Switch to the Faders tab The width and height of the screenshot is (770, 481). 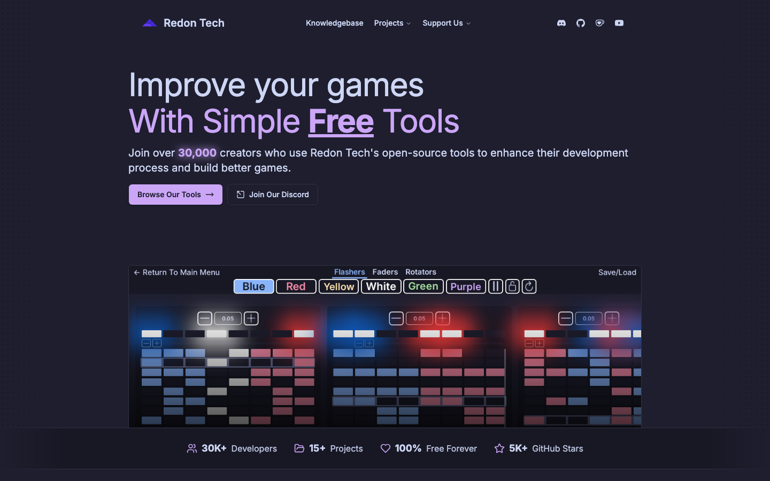pos(385,272)
